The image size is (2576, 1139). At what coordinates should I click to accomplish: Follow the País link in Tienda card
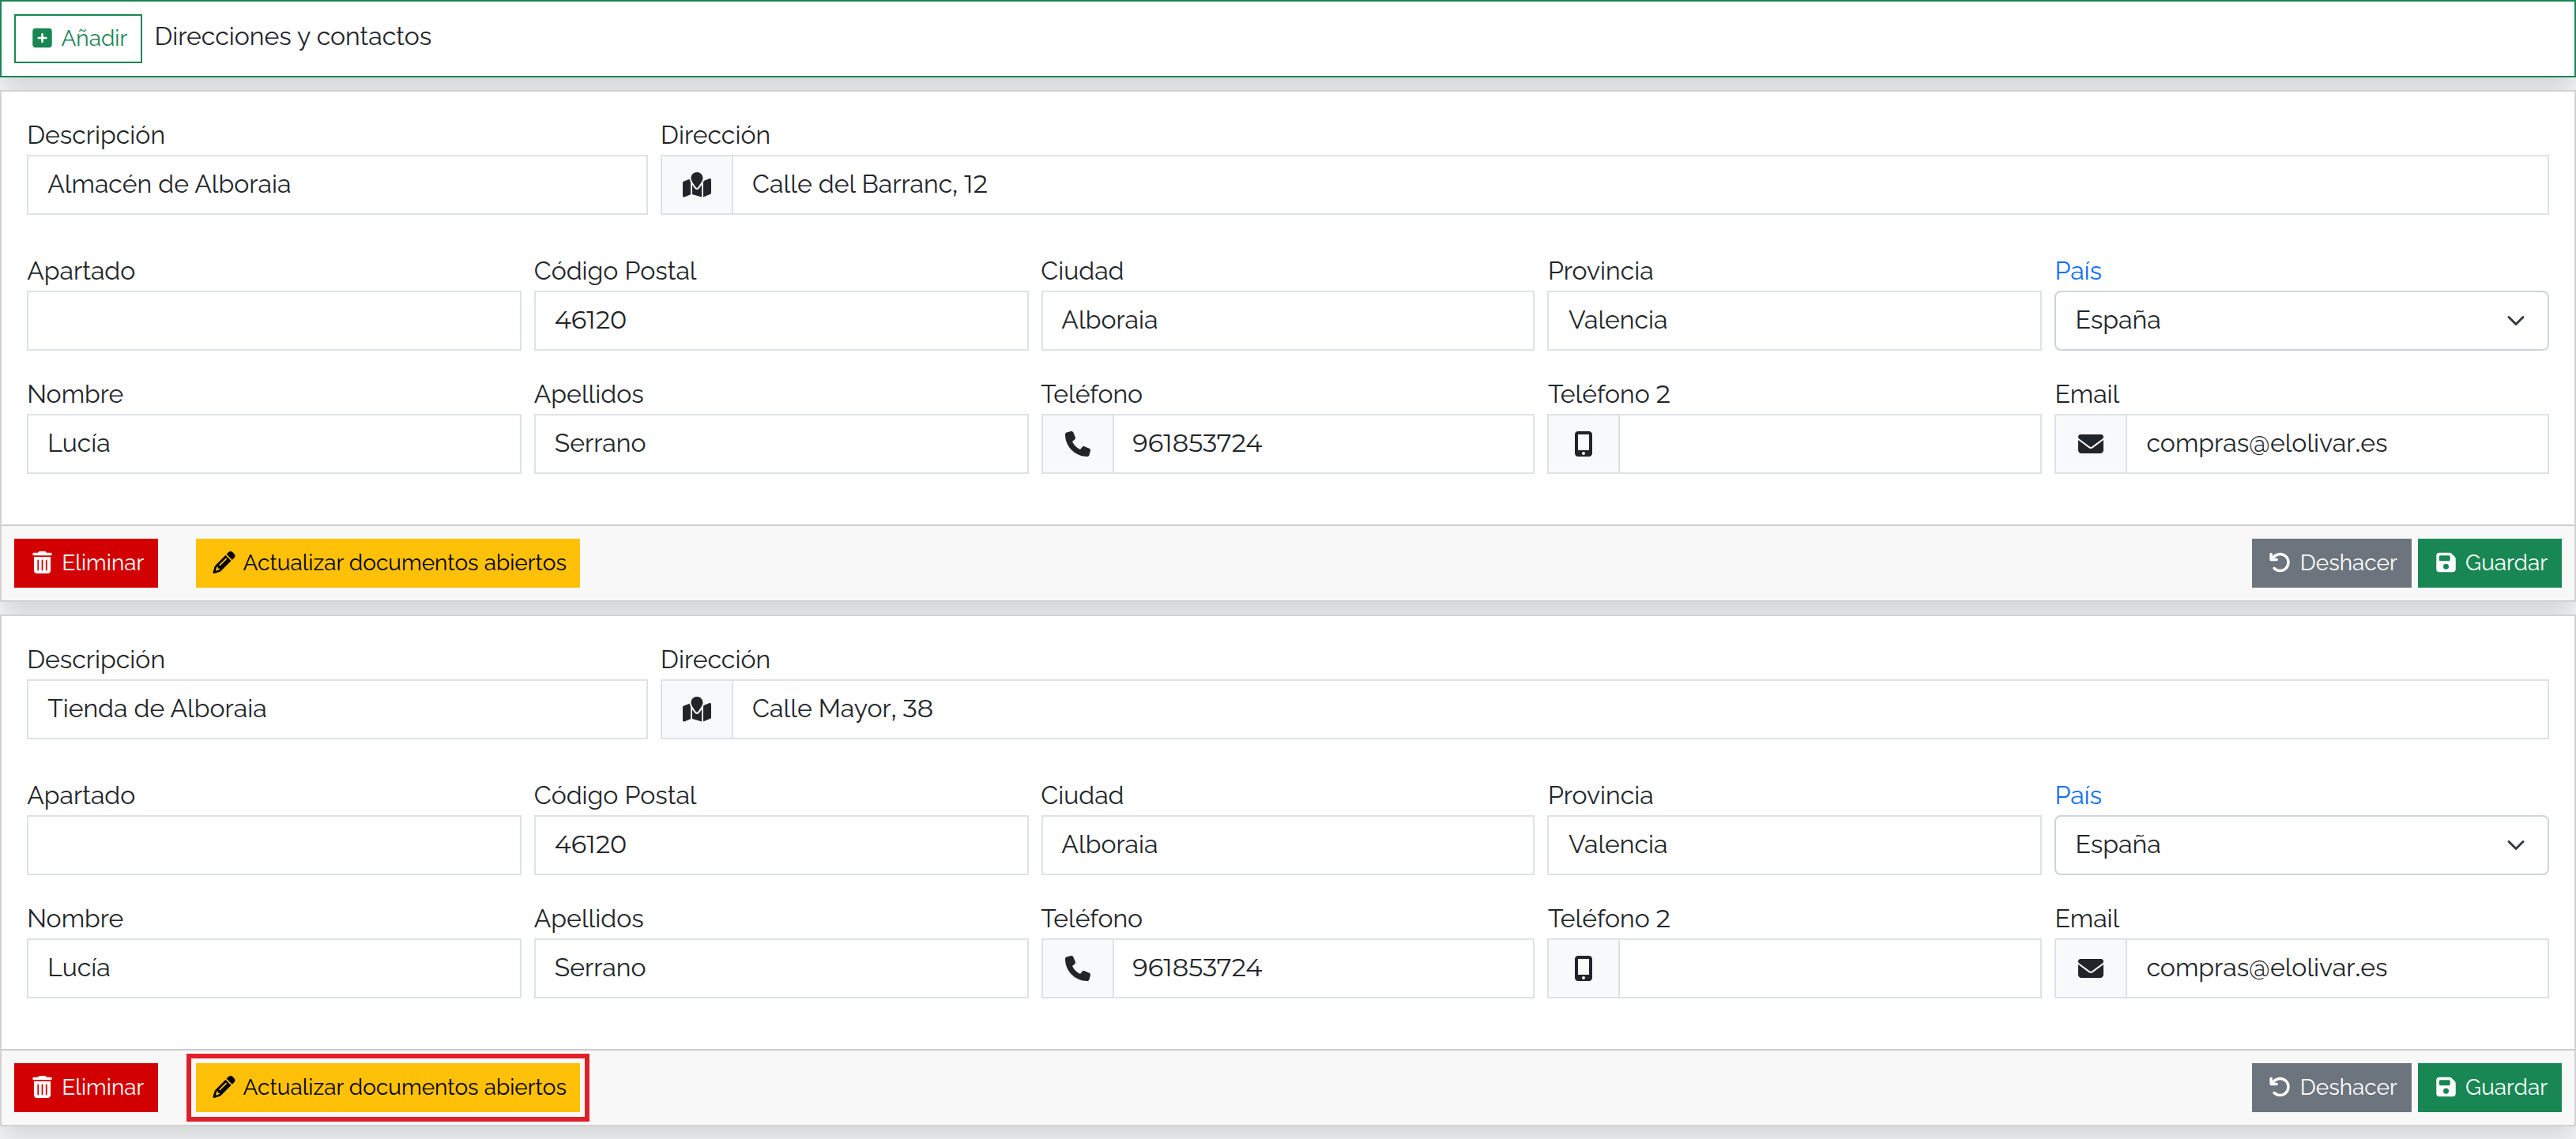coord(2078,795)
